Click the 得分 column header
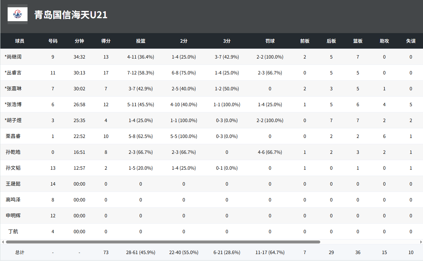 click(106, 41)
